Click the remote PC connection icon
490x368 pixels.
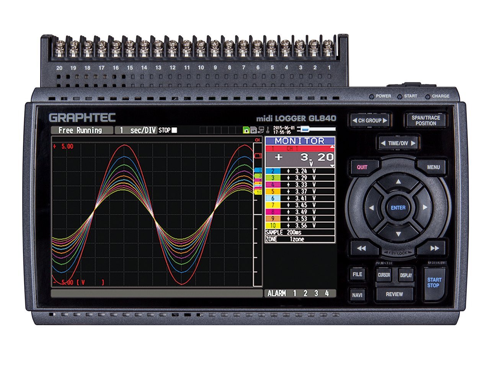point(261,130)
